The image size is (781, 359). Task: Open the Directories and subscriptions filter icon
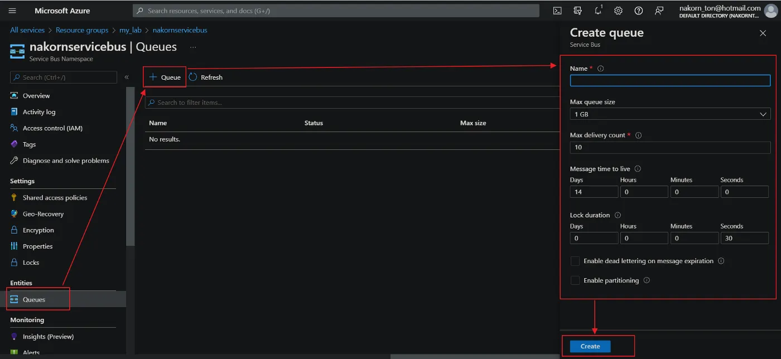point(577,11)
